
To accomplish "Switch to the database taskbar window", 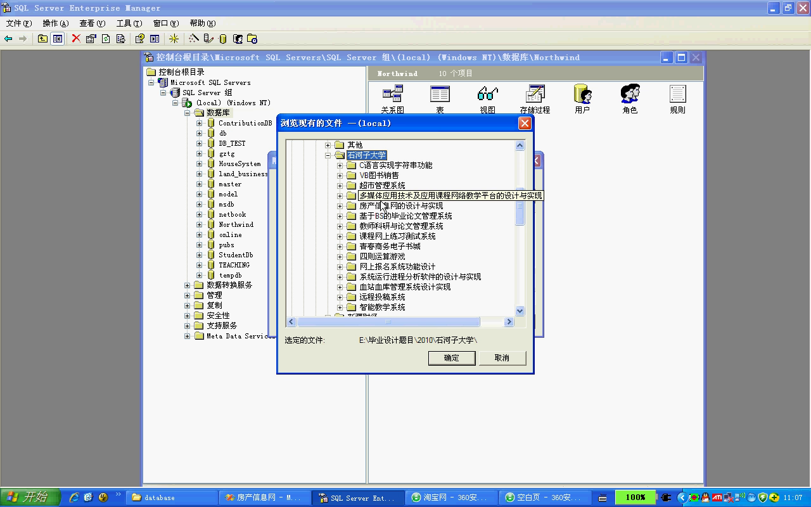I will tap(171, 497).
